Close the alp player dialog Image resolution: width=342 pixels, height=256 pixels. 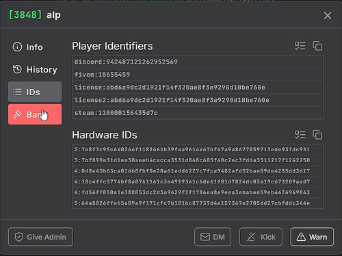pyautogui.click(x=328, y=16)
